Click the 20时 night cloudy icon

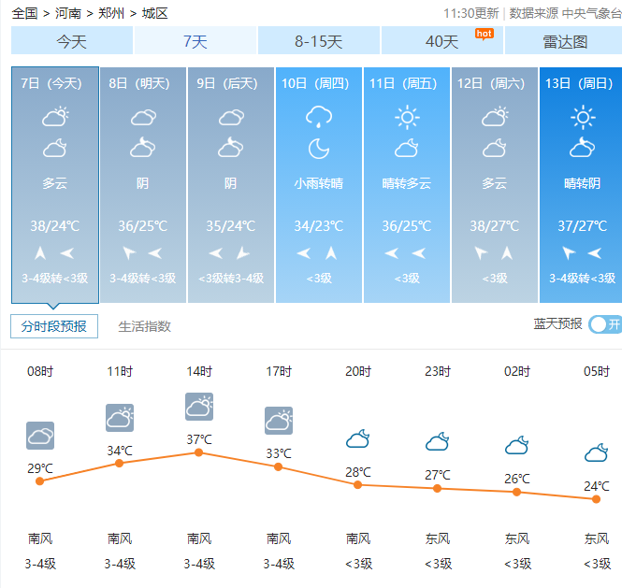pos(358,439)
